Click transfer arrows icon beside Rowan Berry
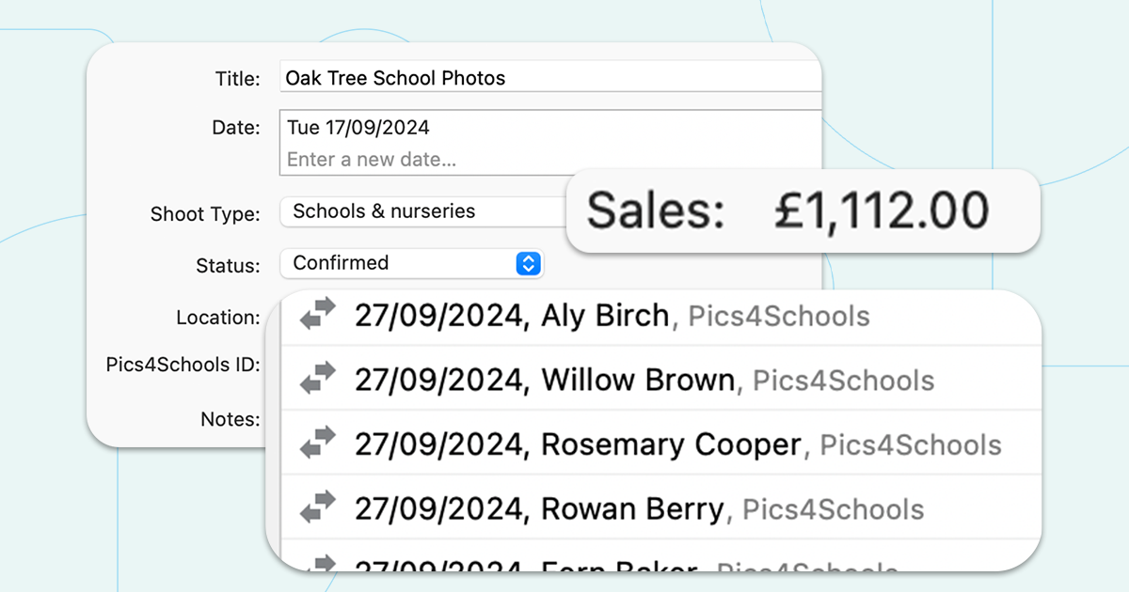 [317, 508]
